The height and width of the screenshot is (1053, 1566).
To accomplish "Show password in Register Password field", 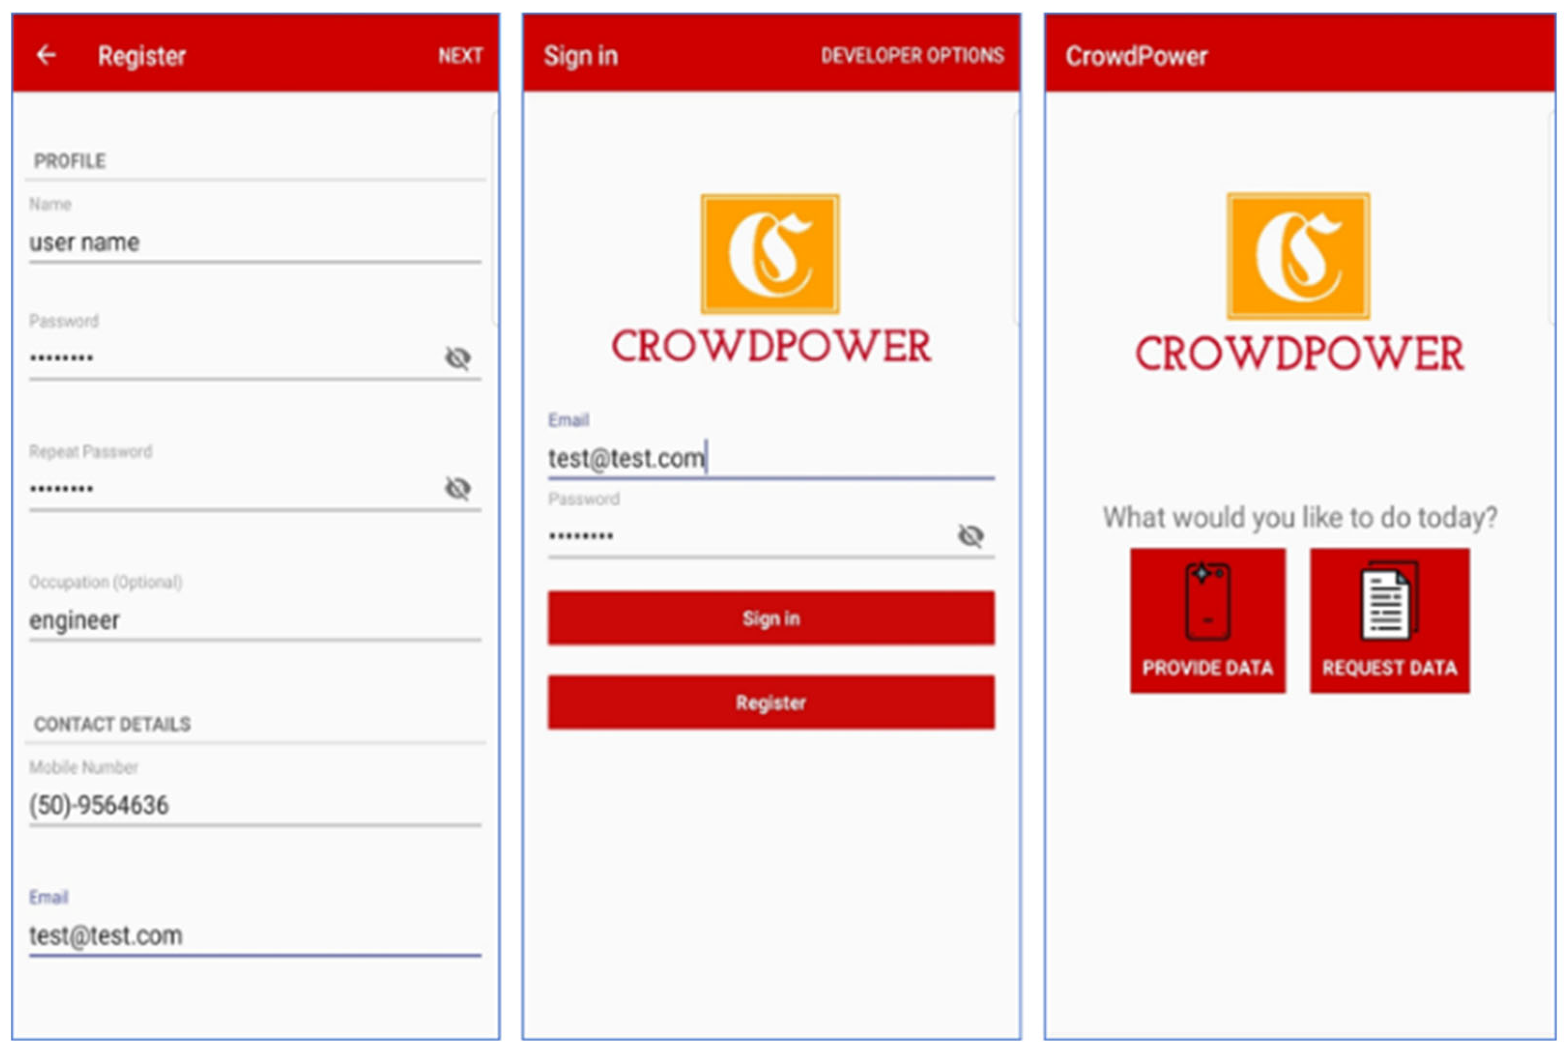I will [457, 358].
